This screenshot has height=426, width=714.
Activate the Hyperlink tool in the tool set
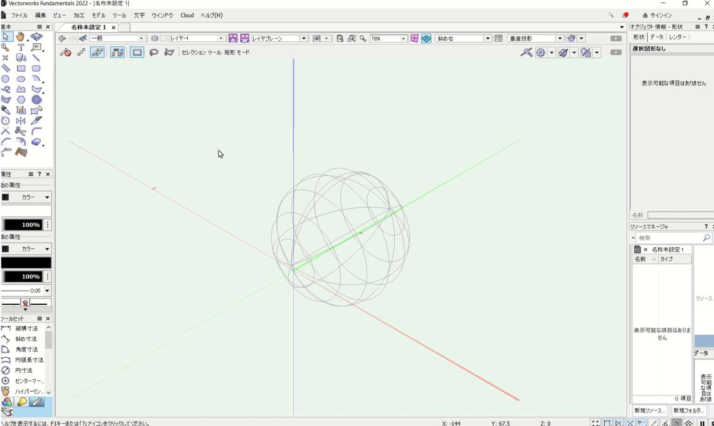click(26, 391)
